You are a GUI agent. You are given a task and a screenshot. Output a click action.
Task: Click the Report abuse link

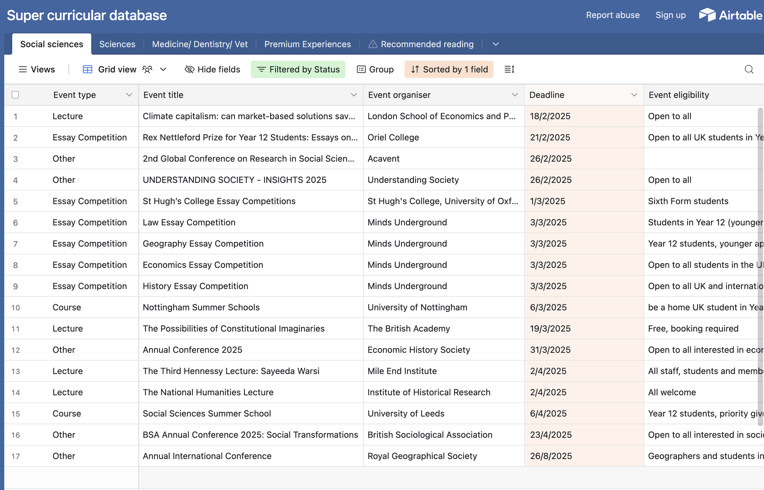pyautogui.click(x=612, y=15)
